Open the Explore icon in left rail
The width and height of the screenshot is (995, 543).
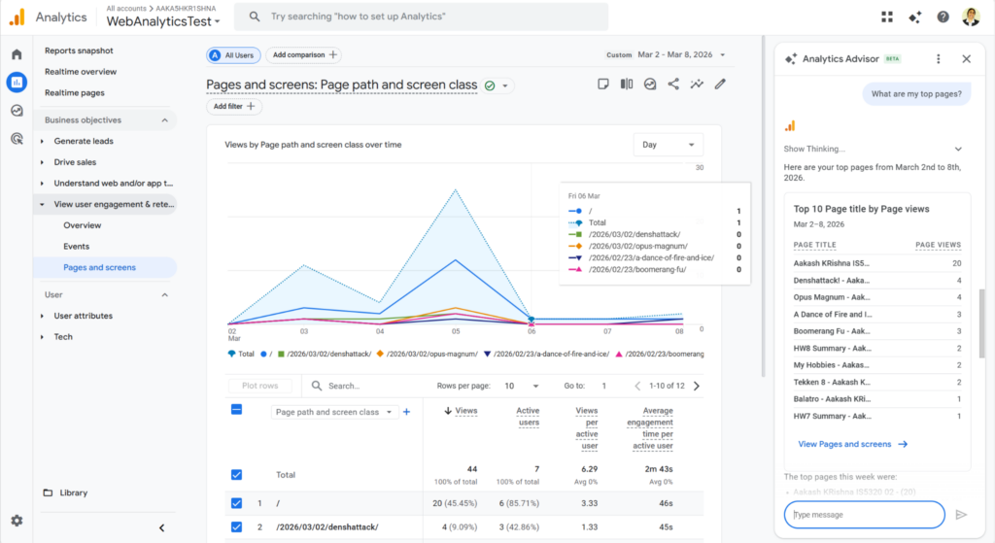(x=17, y=111)
